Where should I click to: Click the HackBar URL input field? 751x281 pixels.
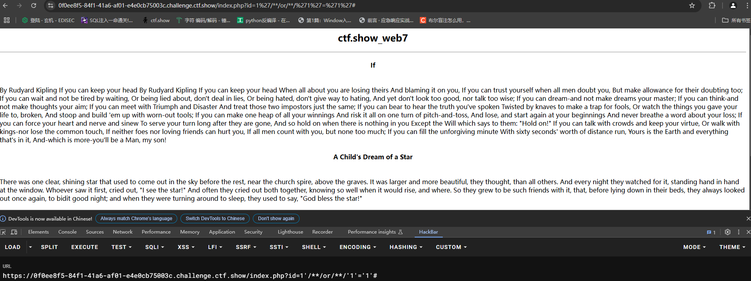tap(375, 275)
